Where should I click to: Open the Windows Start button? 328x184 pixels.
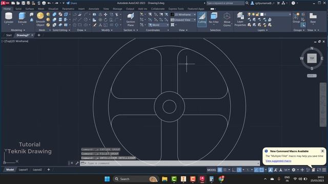click(x=107, y=179)
